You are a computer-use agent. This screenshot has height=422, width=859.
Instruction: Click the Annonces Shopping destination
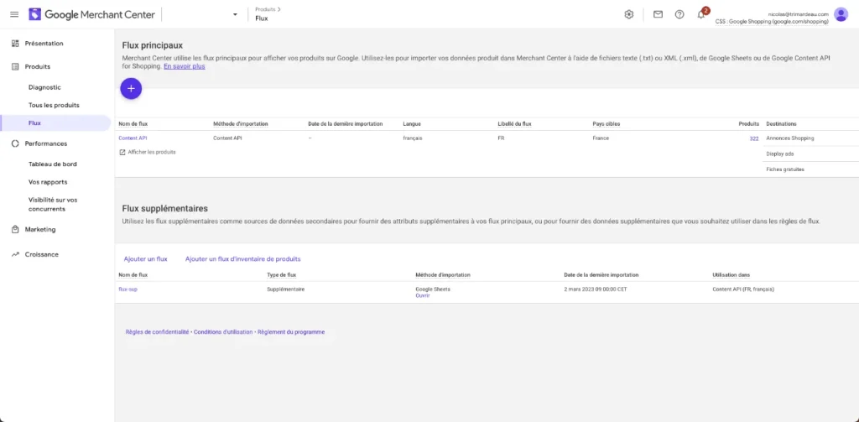click(790, 138)
